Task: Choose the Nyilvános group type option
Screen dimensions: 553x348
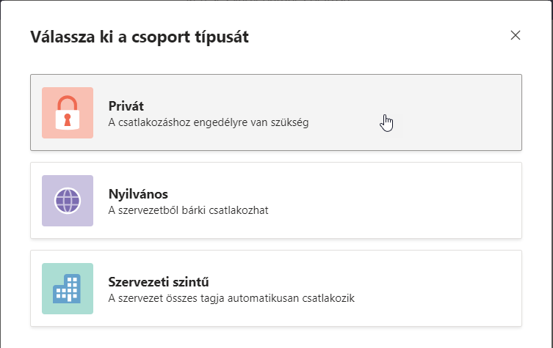Action: (x=275, y=200)
